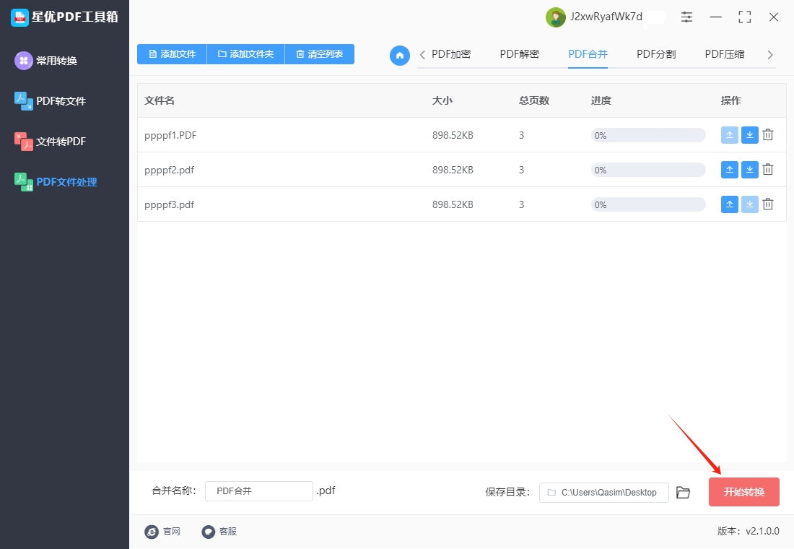Open 常用转换 in the sidebar

click(46, 61)
